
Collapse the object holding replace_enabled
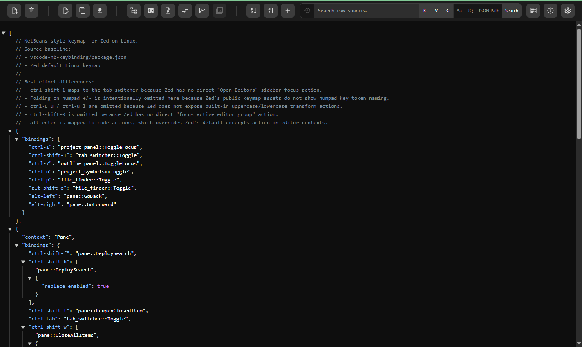click(30, 278)
